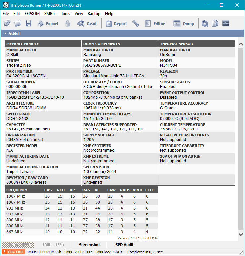Click the part number F4-3200C14-16GTZN value
This screenshot has height=256, width=245.
point(26,76)
